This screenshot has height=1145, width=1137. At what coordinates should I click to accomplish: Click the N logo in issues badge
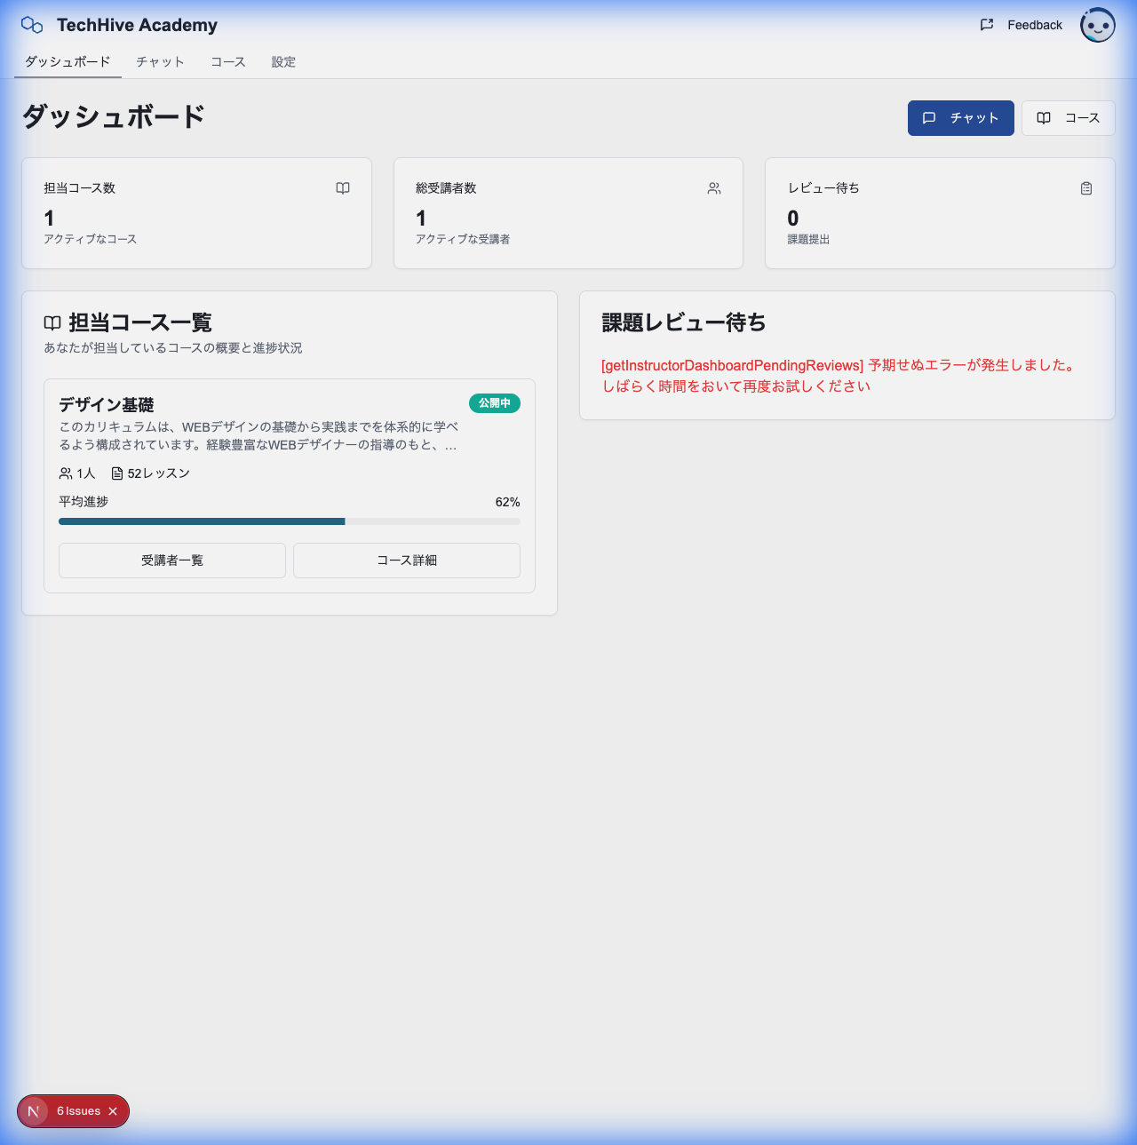tap(34, 1111)
